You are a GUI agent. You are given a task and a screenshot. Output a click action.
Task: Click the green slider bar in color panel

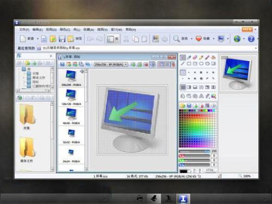[194, 160]
